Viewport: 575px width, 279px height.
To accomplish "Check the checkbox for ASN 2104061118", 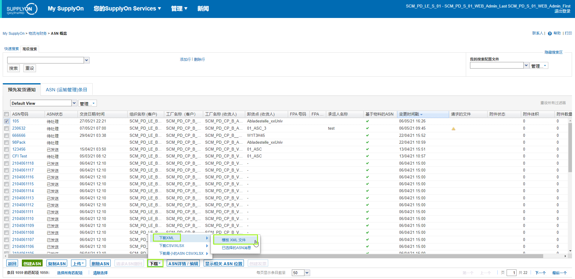I will (6, 163).
